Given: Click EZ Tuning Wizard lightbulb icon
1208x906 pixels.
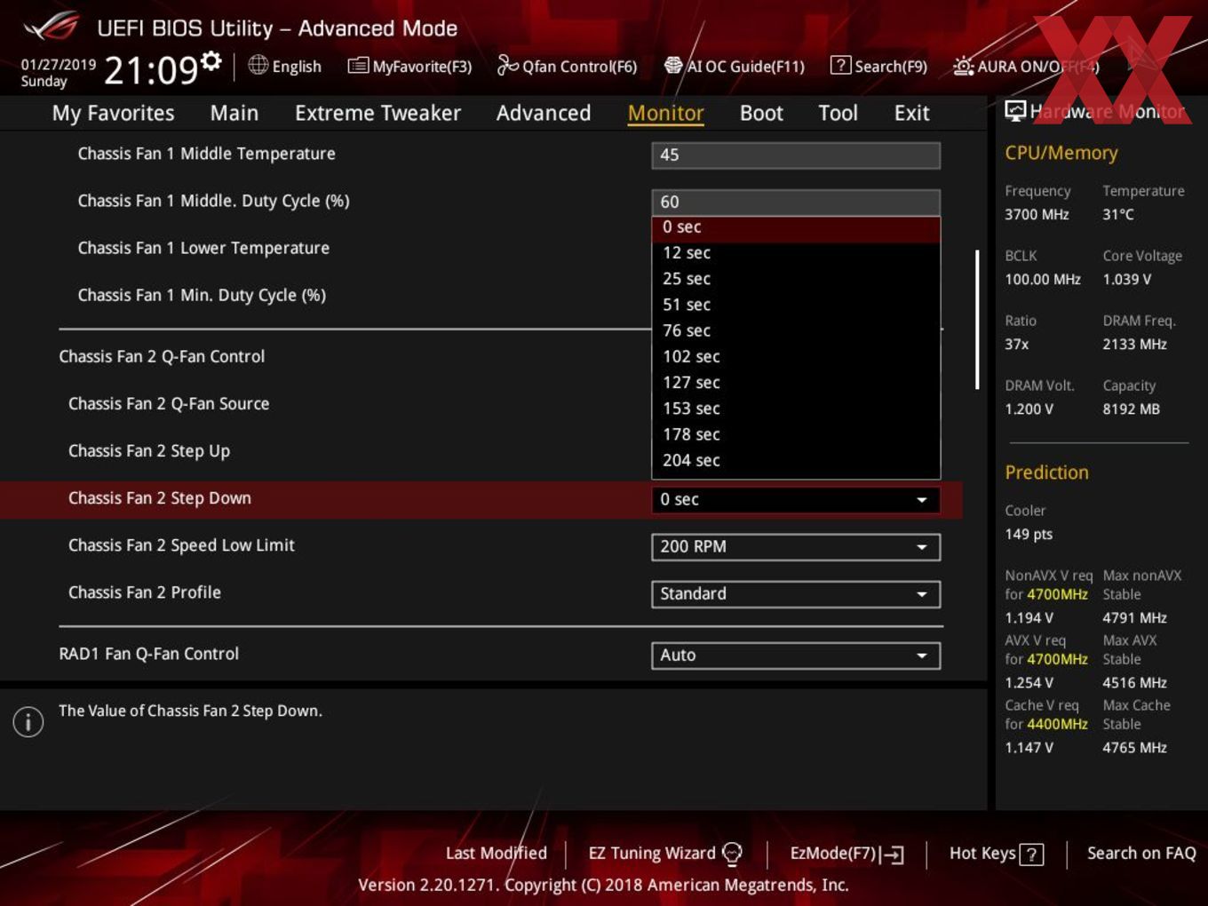Looking at the screenshot, I should (x=732, y=854).
